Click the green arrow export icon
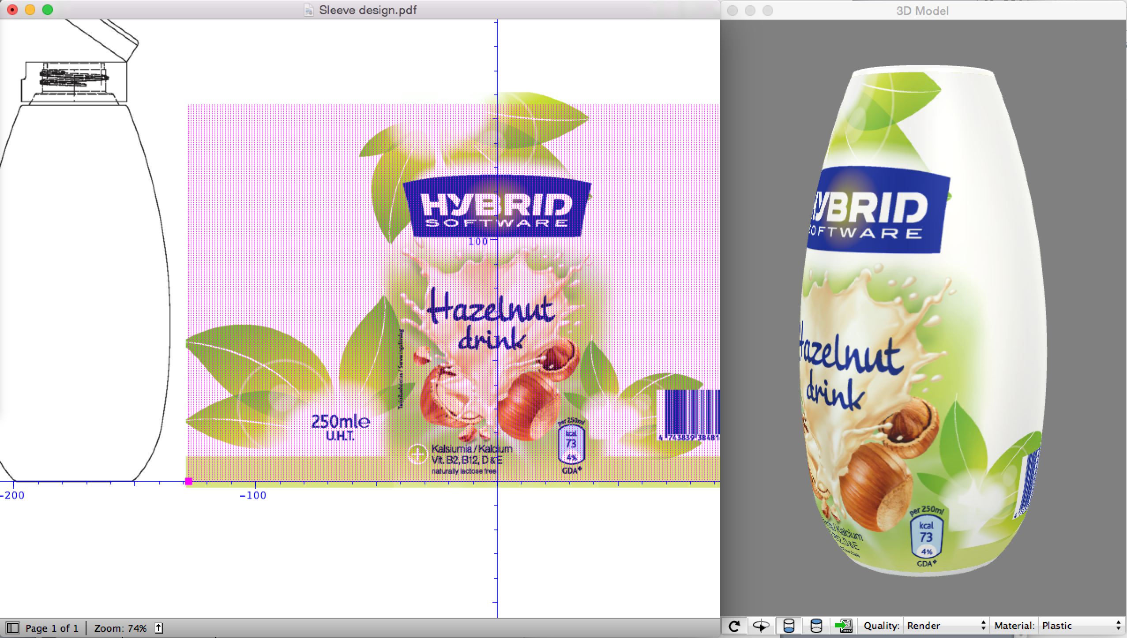This screenshot has width=1127, height=638. tap(843, 626)
